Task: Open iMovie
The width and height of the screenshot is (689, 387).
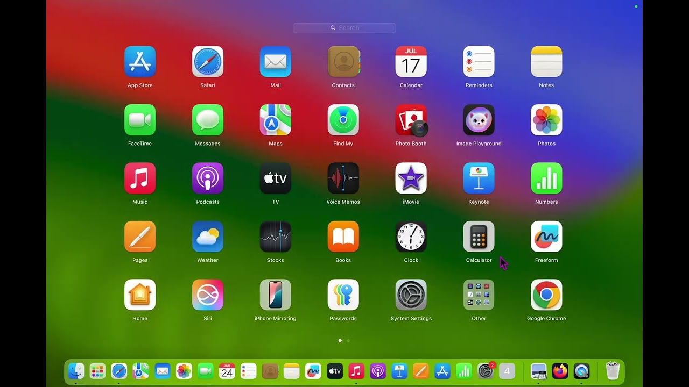Action: 411,178
